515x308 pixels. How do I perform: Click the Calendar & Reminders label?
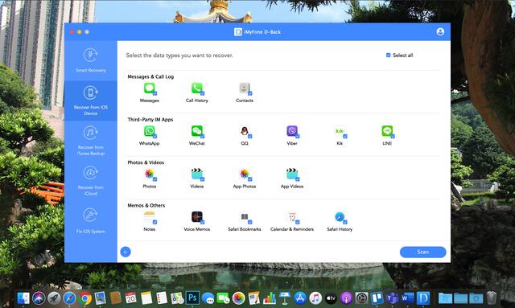292,229
